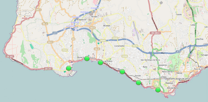
Task: Click the N9 road shield
Action: (x=73, y=39)
